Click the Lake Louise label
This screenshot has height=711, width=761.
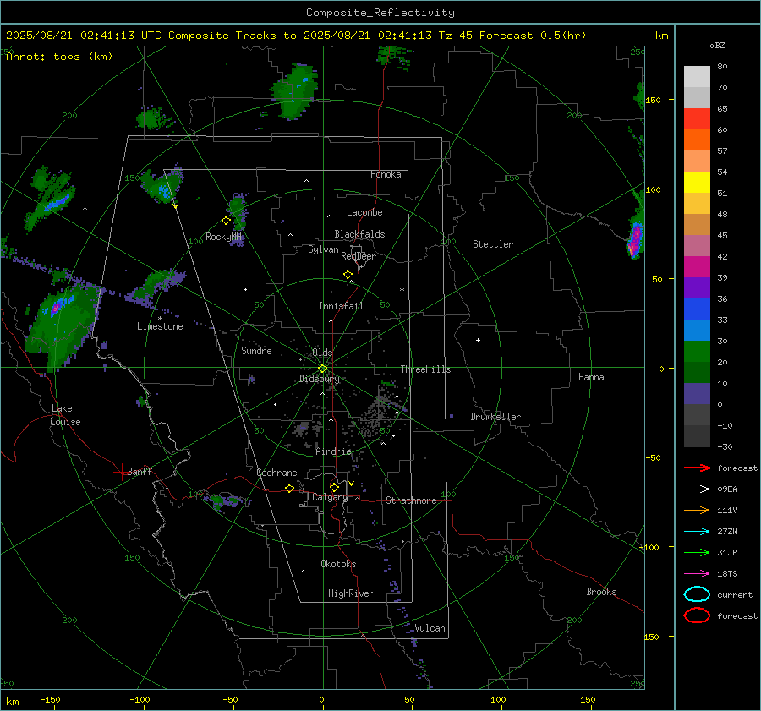66,415
